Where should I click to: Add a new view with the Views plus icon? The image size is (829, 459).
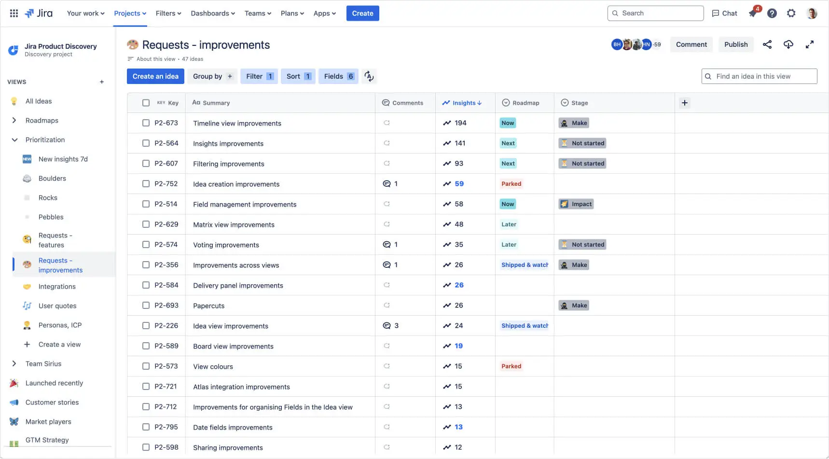tap(102, 82)
